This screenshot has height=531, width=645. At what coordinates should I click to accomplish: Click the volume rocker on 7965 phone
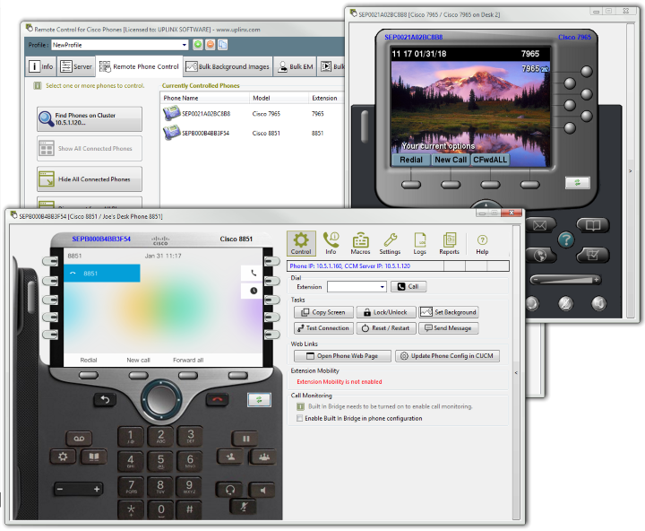pos(565,280)
